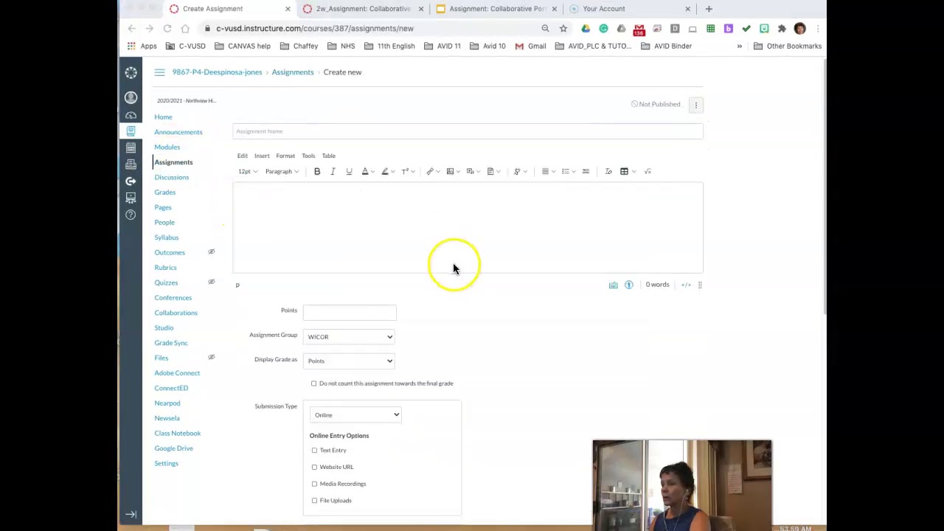Open a new browser tab
The height and width of the screenshot is (531, 944).
pos(709,9)
